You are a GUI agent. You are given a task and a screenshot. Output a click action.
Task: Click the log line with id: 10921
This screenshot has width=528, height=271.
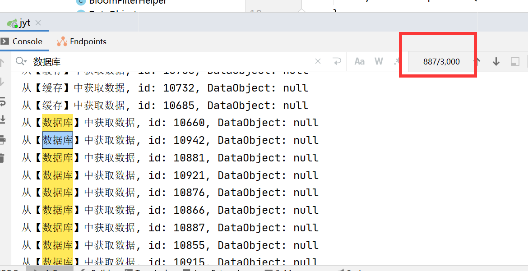click(170, 175)
